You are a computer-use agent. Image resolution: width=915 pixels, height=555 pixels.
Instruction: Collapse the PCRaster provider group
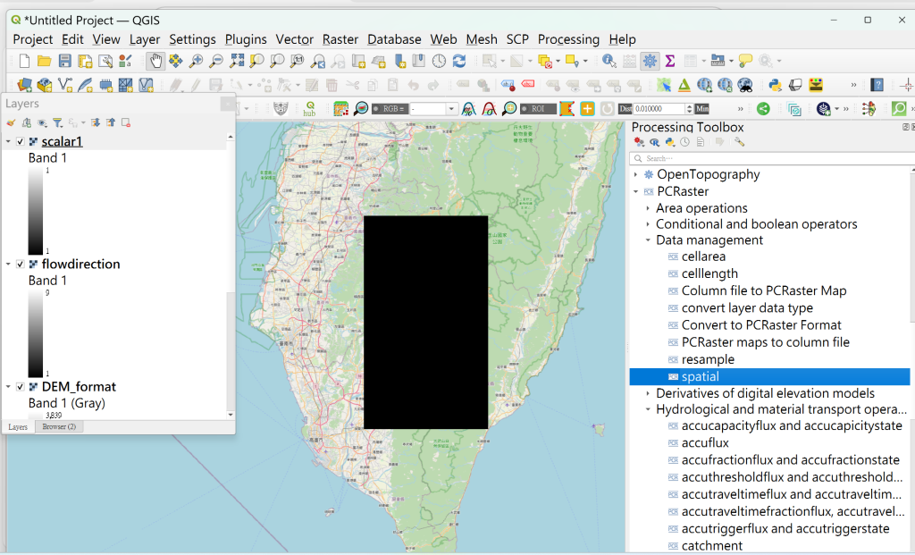coord(636,191)
